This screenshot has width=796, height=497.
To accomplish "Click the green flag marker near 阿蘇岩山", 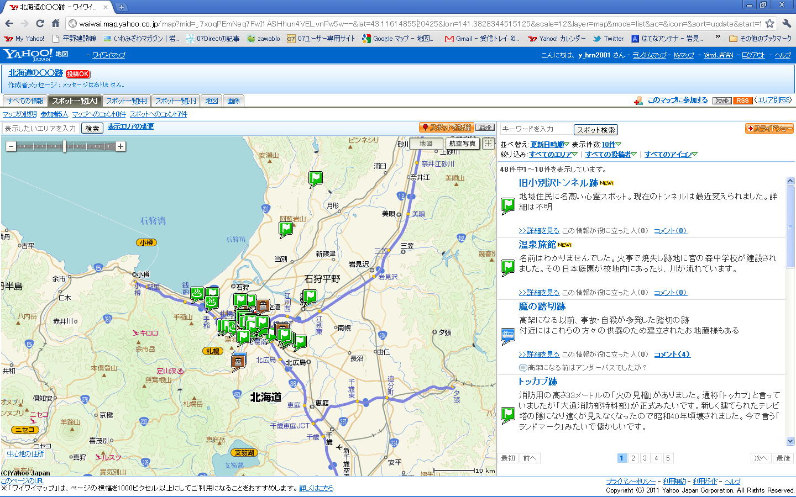I will [x=285, y=229].
